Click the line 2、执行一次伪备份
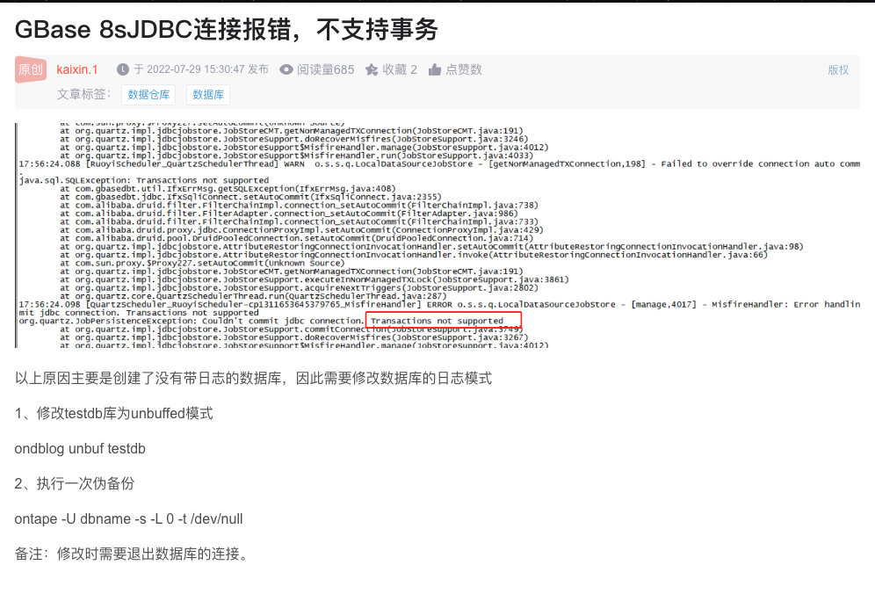Screen dimensions: 875x594 (x=75, y=483)
